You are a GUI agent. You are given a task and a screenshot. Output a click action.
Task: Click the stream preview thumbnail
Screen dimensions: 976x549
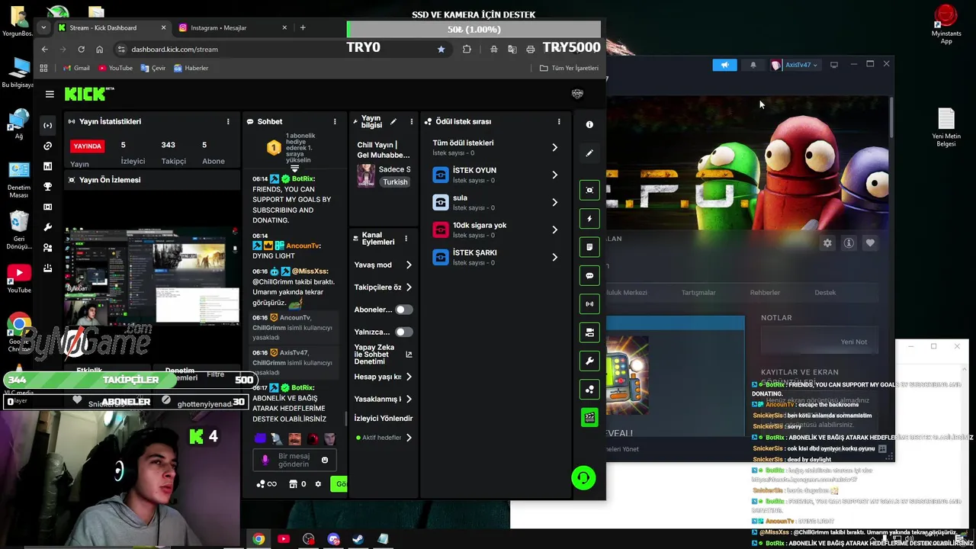pos(152,274)
